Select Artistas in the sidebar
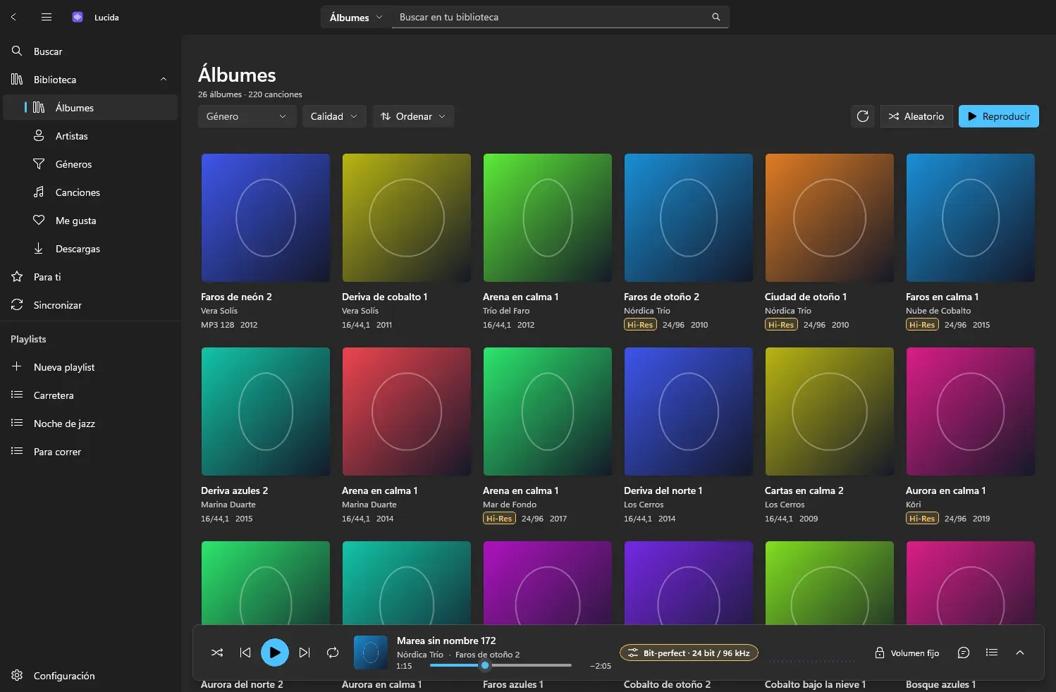This screenshot has height=692, width=1056. click(90, 136)
